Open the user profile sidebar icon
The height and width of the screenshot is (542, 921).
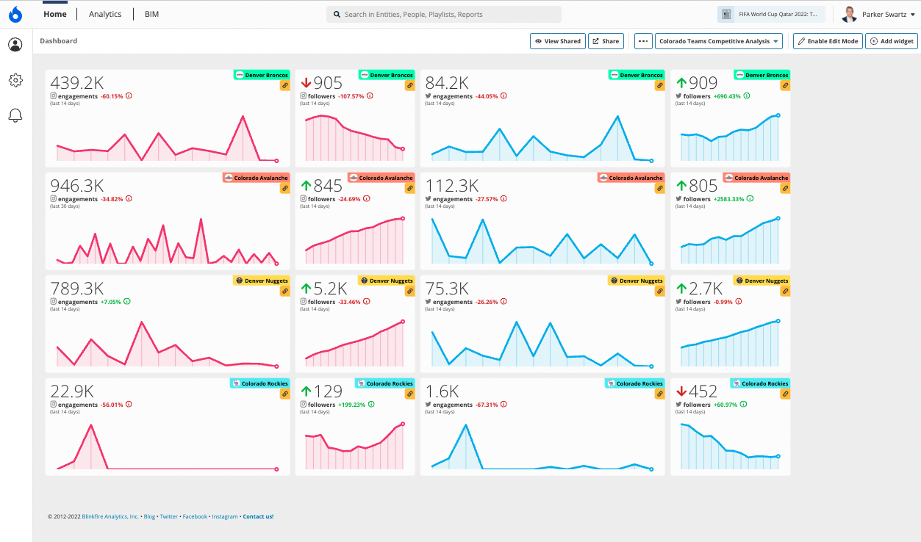click(x=15, y=45)
